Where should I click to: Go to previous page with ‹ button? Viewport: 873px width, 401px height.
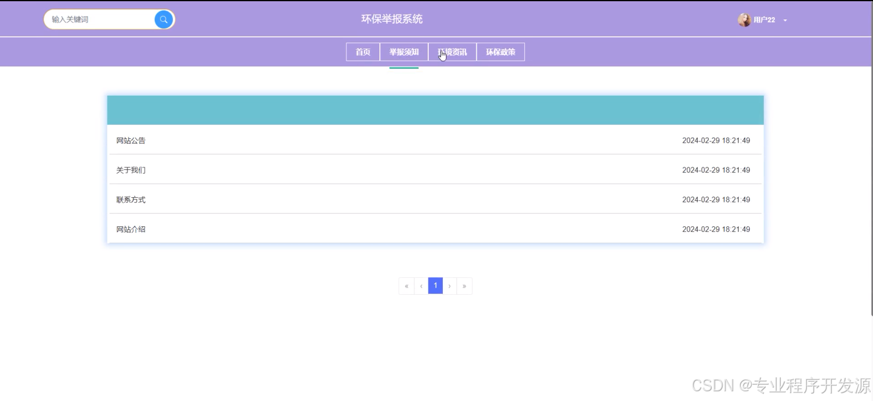pos(421,286)
